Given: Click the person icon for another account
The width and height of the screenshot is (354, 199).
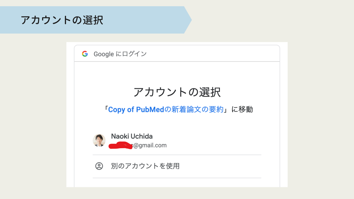Looking at the screenshot, I should coord(99,166).
